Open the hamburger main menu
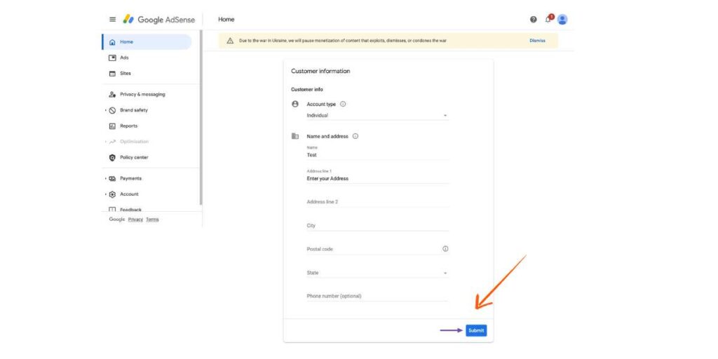The width and height of the screenshot is (718, 359). coord(112,20)
